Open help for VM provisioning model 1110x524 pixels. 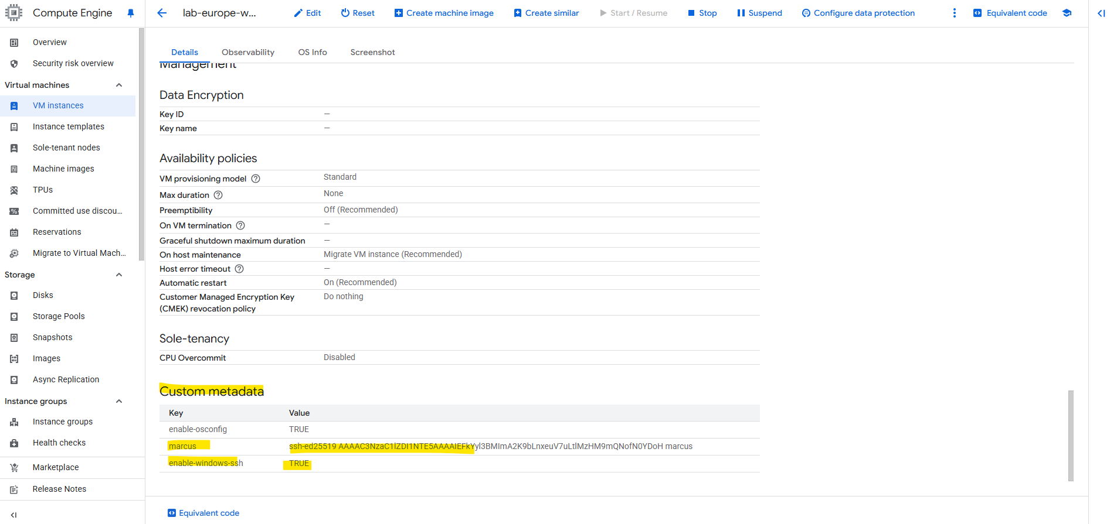pos(256,179)
